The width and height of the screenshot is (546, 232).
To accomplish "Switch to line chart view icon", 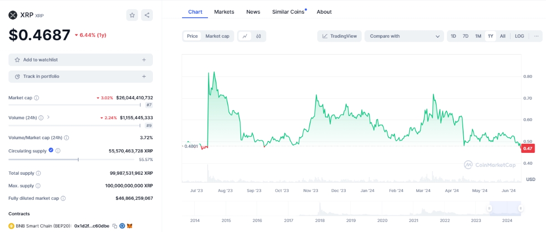I will click(245, 36).
